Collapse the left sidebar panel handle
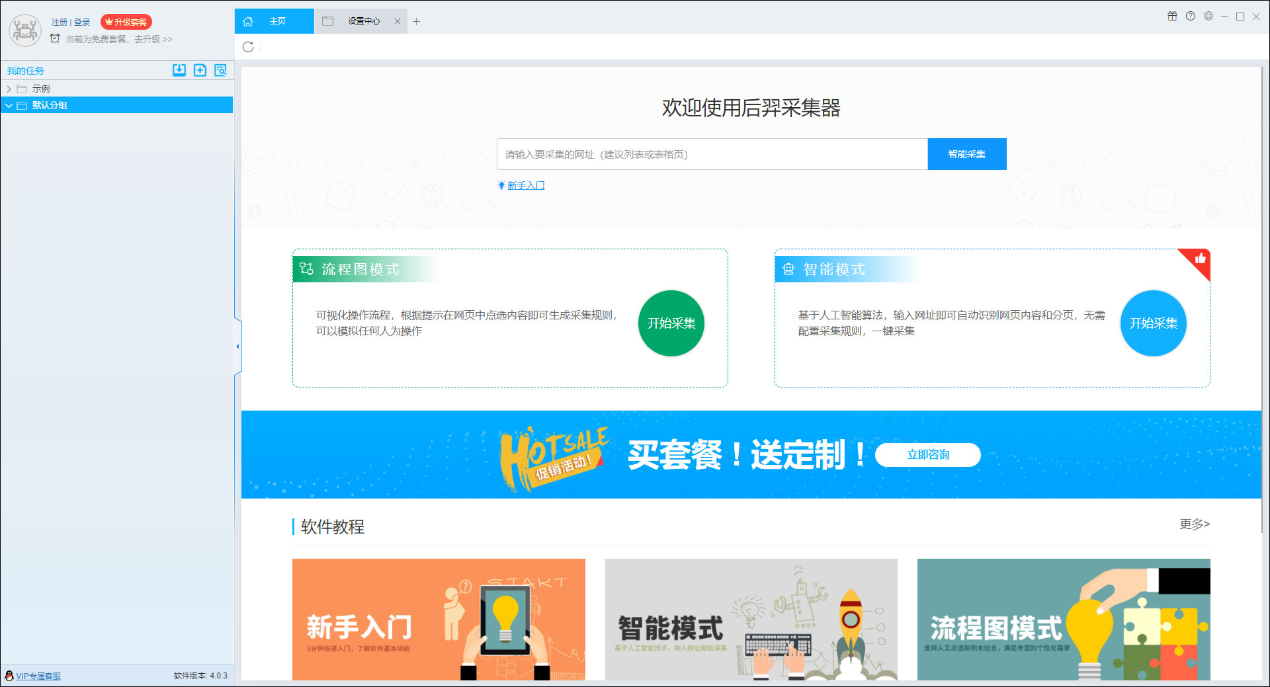Screen dimensions: 1270x687 click(x=237, y=346)
